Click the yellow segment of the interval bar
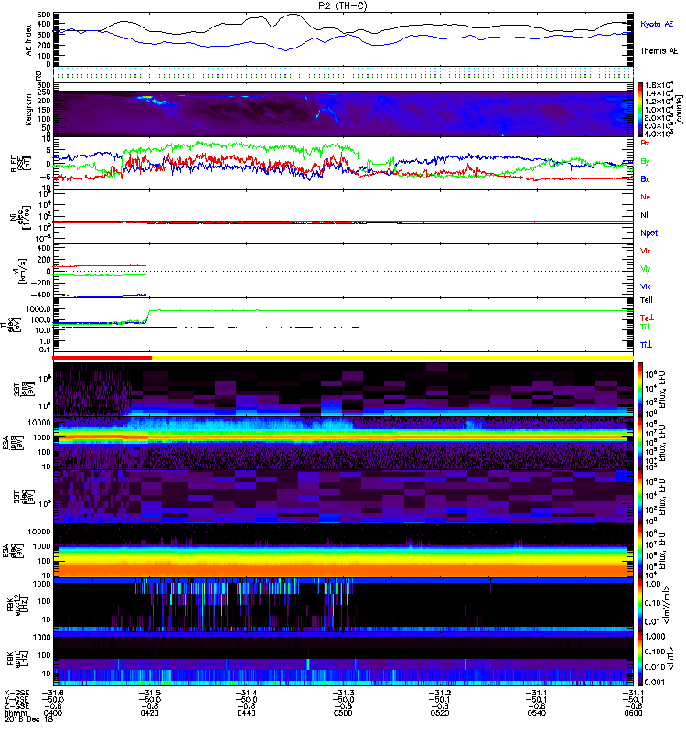The image size is (686, 732). click(x=393, y=358)
